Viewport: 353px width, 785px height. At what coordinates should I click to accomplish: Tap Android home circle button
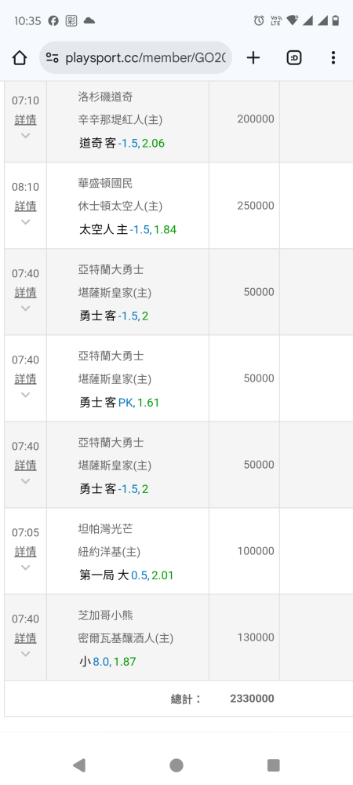176,765
